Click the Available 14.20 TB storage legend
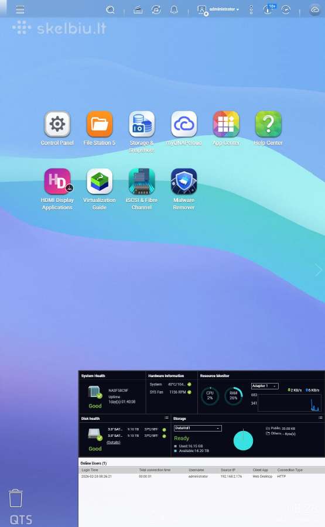This screenshot has height=527, width=325. pyautogui.click(x=191, y=451)
